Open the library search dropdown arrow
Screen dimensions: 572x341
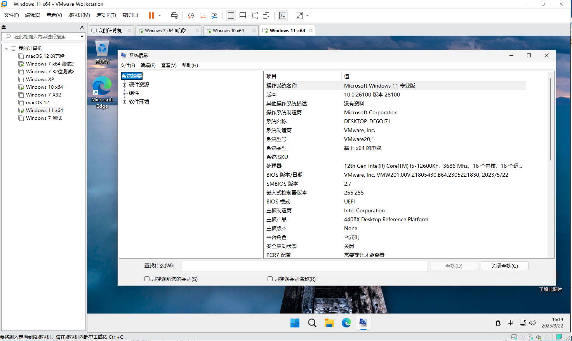(82, 36)
